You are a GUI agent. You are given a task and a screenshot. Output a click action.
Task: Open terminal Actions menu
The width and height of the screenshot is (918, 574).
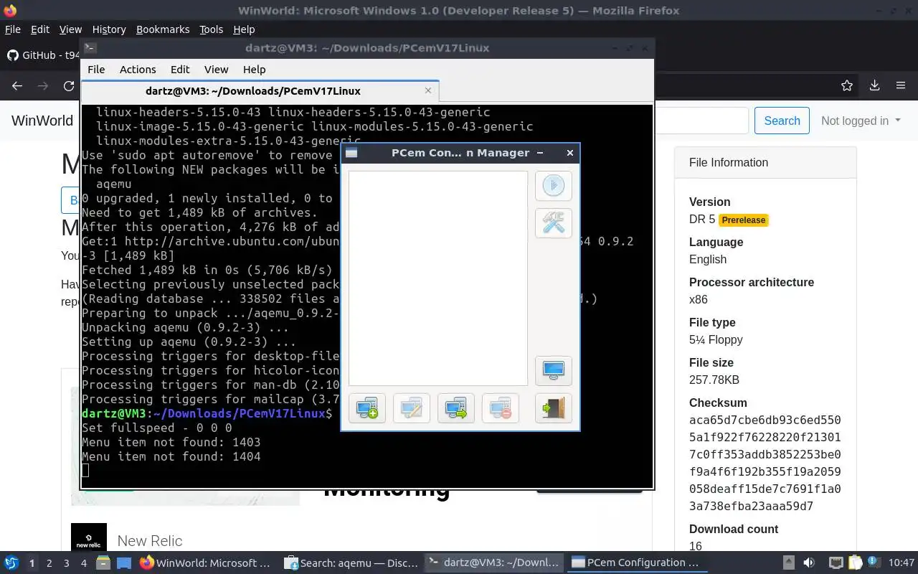click(x=138, y=70)
